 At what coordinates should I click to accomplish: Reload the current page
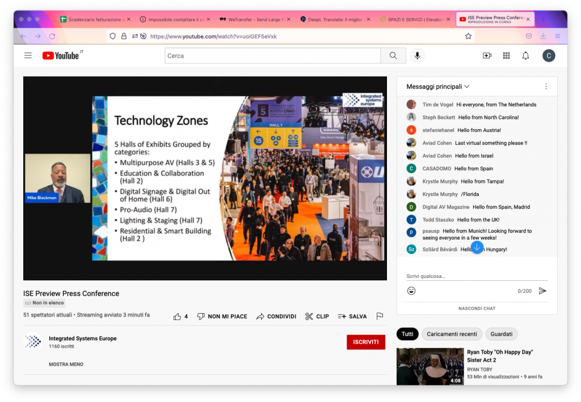pyautogui.click(x=52, y=36)
